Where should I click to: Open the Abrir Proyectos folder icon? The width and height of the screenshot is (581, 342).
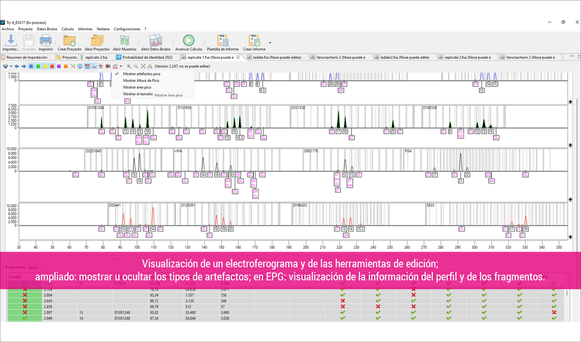point(97,40)
